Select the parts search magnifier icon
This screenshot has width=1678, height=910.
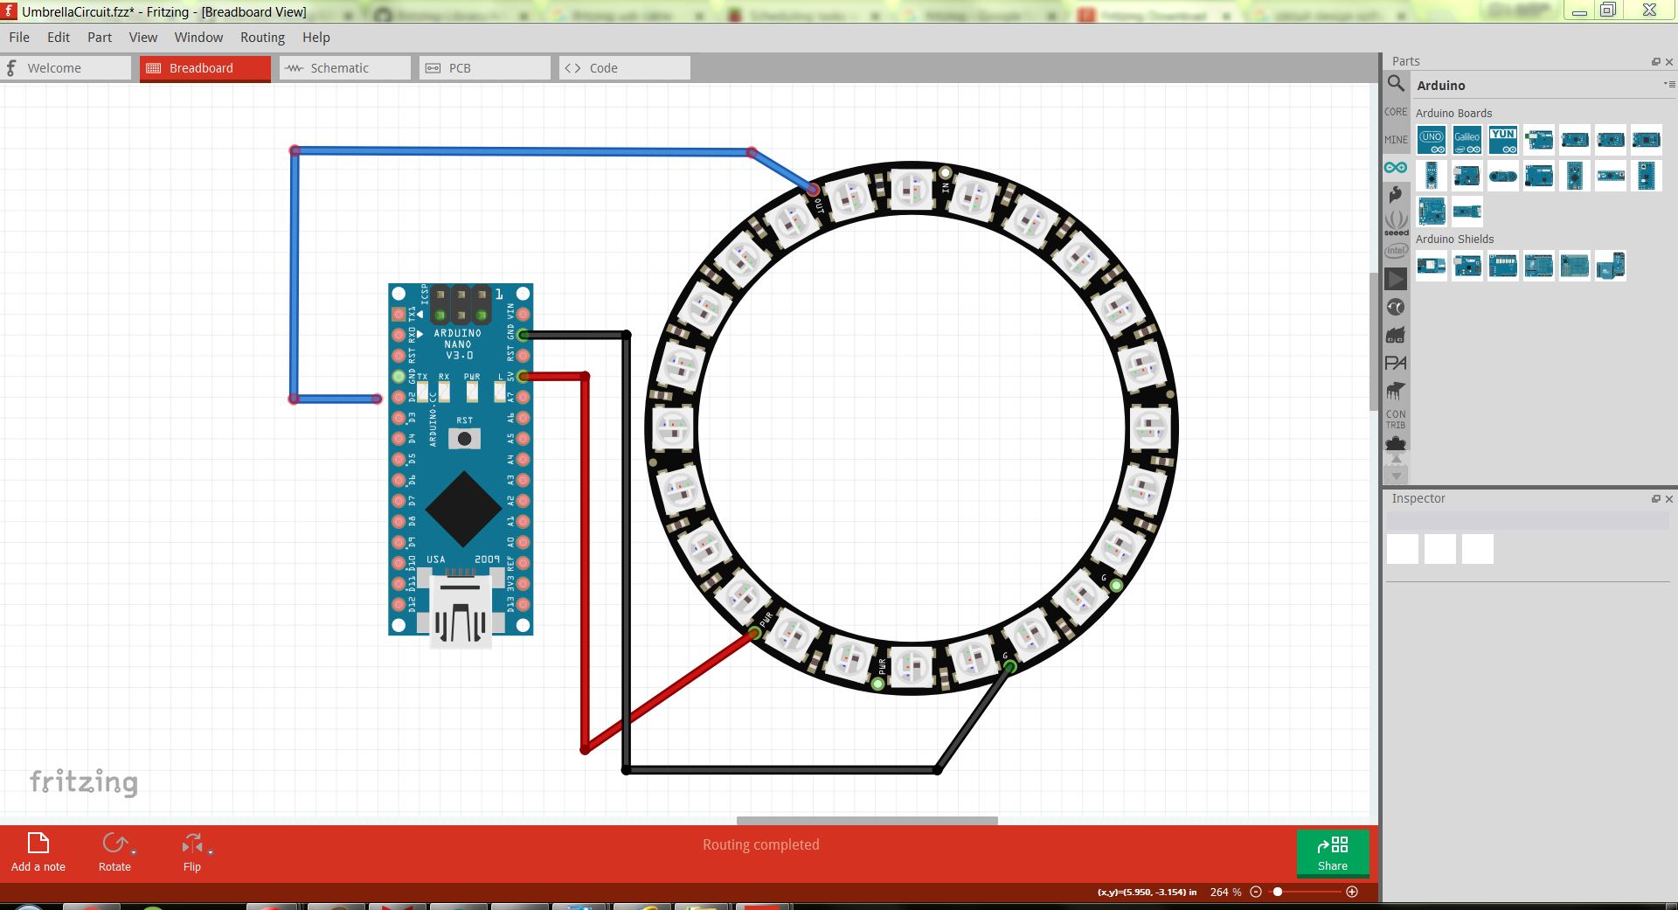[1396, 85]
